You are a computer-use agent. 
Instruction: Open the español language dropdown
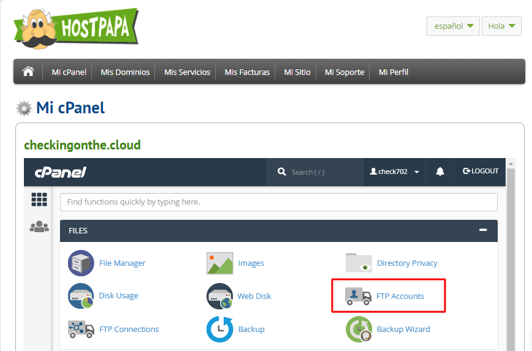pyautogui.click(x=454, y=26)
